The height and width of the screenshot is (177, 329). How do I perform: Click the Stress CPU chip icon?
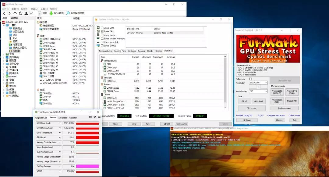(98, 28)
